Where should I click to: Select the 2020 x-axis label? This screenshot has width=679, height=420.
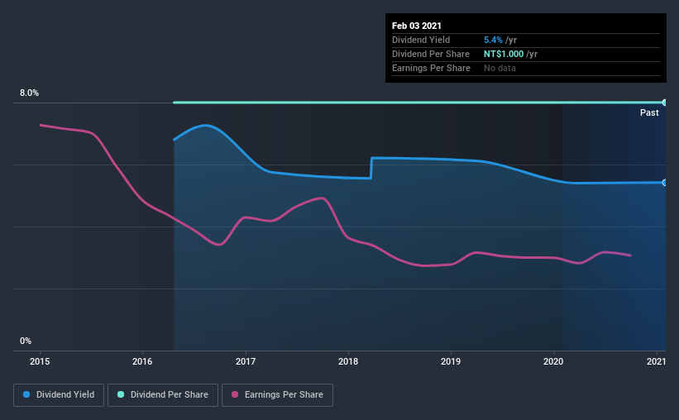pyautogui.click(x=553, y=361)
